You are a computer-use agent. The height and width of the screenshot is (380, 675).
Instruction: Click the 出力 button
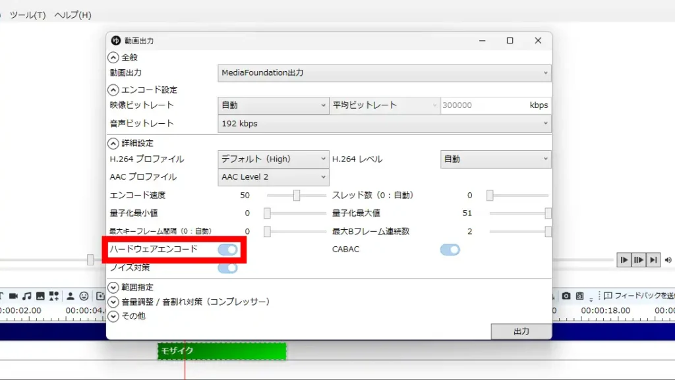pyautogui.click(x=521, y=331)
